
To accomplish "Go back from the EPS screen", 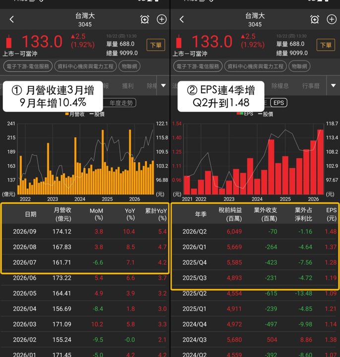I will (181, 19).
